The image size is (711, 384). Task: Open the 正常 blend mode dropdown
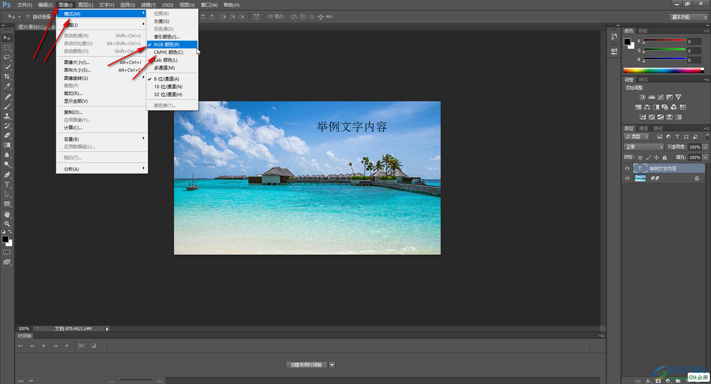point(644,147)
